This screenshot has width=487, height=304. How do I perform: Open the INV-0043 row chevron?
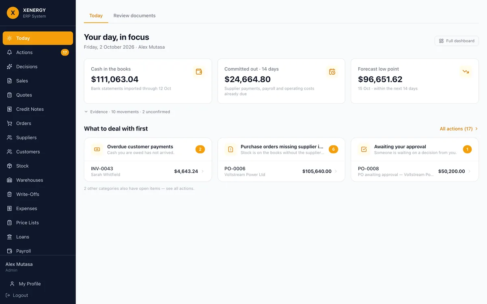(203, 171)
